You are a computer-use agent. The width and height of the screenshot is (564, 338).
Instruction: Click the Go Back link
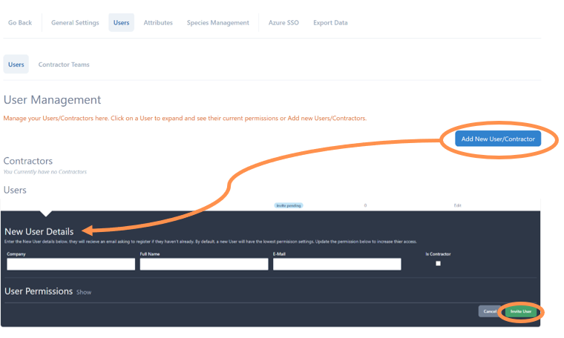(x=20, y=23)
